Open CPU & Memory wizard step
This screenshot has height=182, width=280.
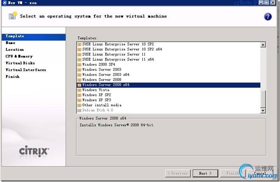coord(19,56)
